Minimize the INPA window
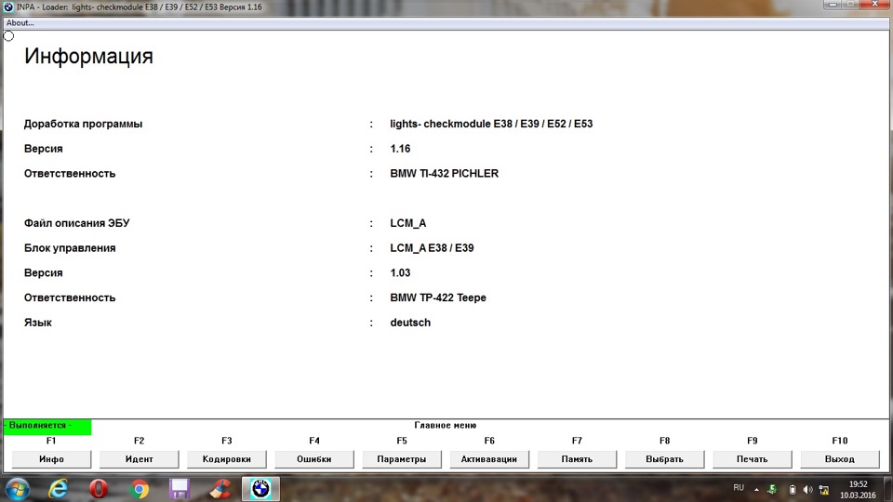 point(833,5)
